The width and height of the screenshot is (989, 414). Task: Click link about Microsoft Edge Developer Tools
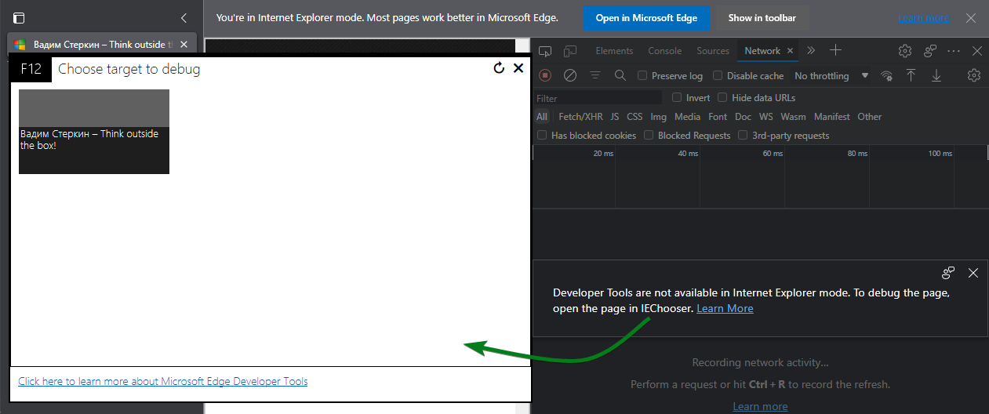(x=163, y=382)
